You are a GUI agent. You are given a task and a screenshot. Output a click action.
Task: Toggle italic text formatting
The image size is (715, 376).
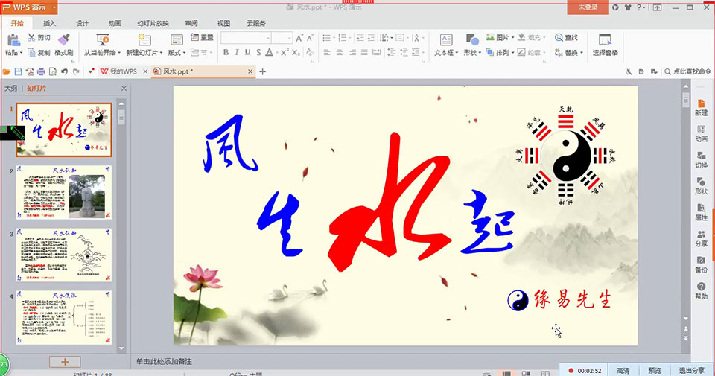[x=237, y=52]
